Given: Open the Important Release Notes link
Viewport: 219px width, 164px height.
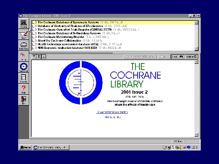Looking at the screenshot, I should (112, 112).
